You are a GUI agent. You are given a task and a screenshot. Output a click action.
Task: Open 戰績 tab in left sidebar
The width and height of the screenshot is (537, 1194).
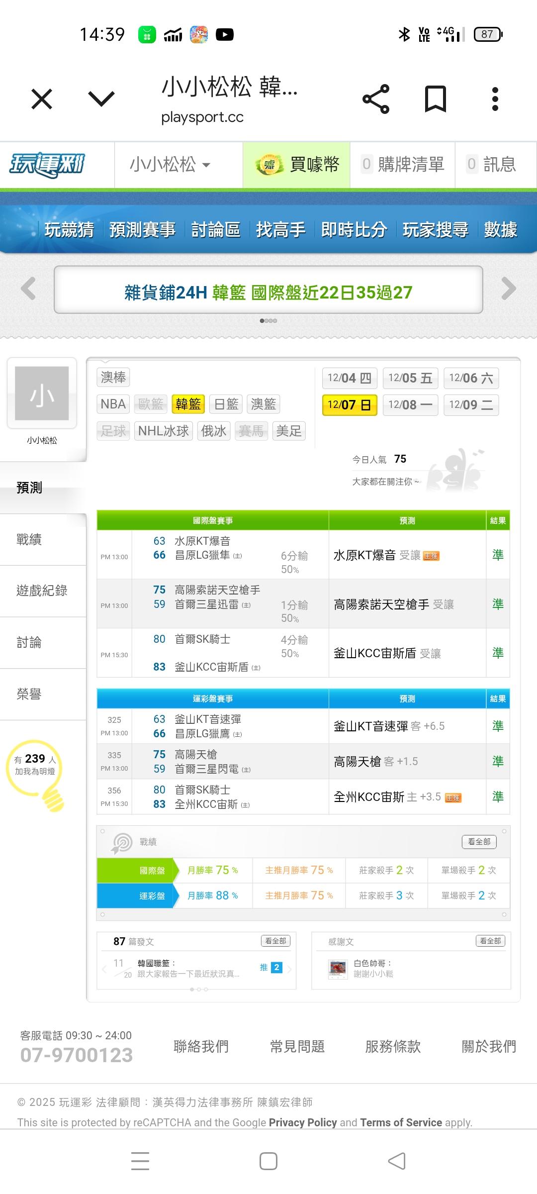(29, 539)
